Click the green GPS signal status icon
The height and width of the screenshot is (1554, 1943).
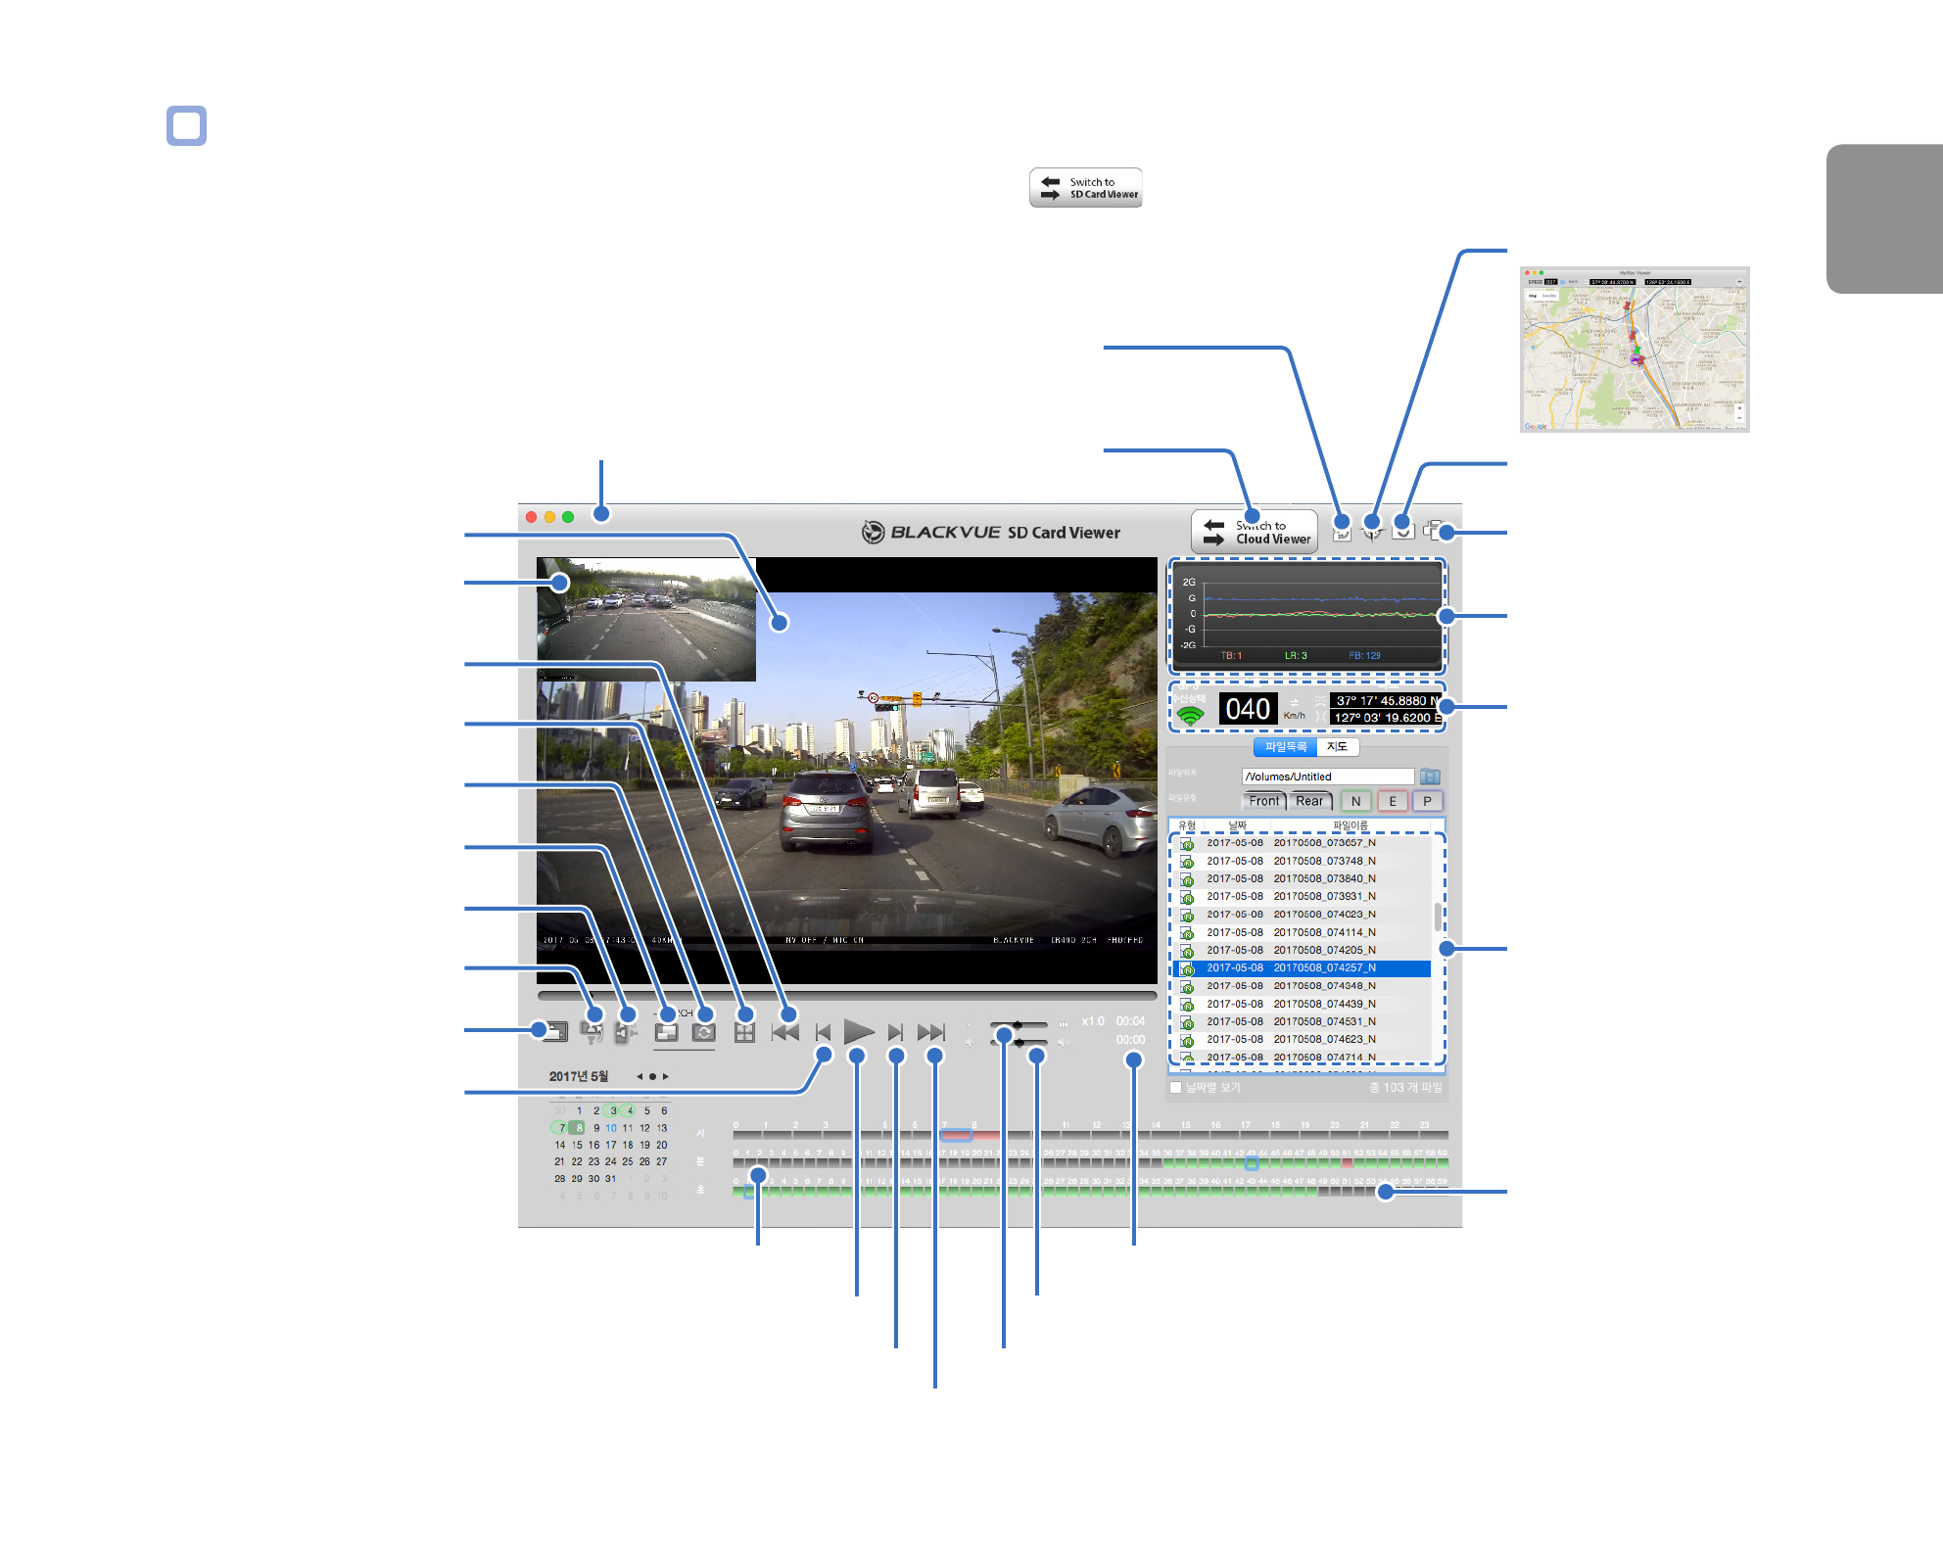(1190, 716)
